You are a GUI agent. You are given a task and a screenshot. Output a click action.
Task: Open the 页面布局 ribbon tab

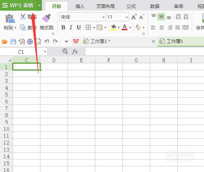[x=106, y=6]
